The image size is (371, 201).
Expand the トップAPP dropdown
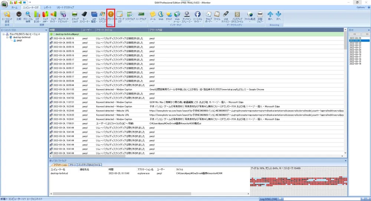click(45, 17)
